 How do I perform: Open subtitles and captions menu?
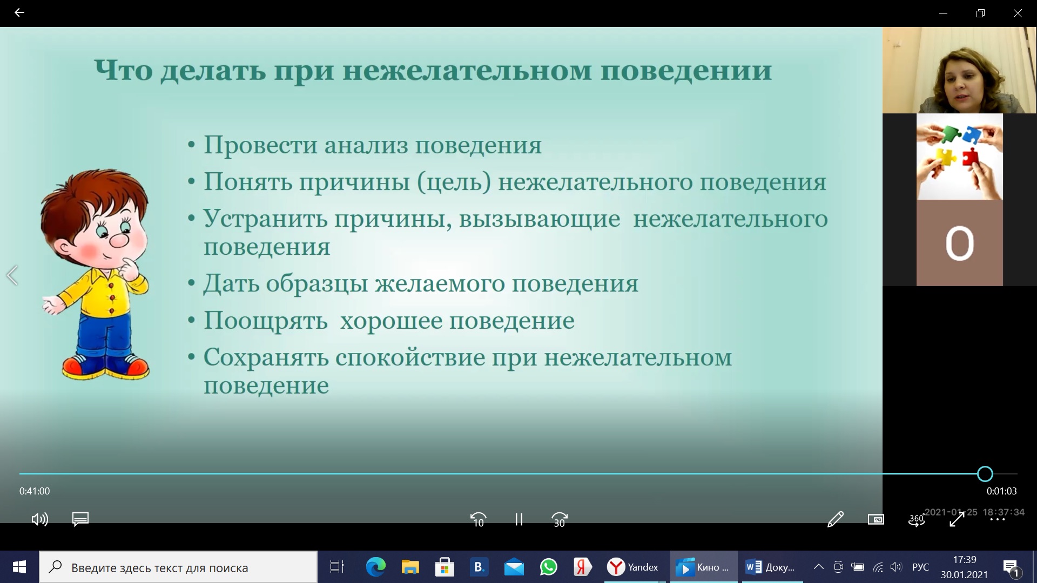point(80,519)
